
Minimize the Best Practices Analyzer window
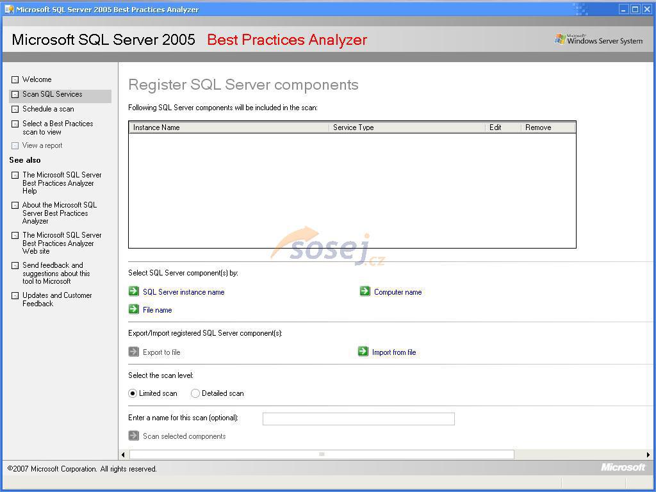(624, 9)
